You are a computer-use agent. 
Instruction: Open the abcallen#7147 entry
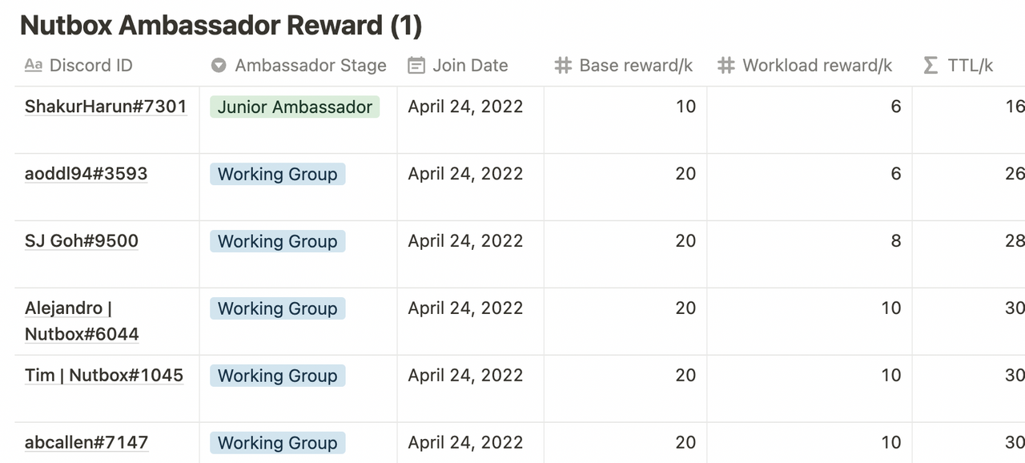coord(86,442)
